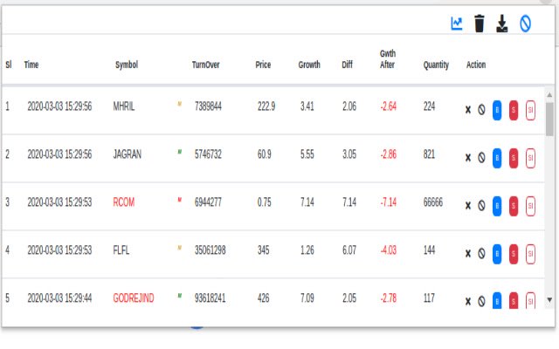Click the Gwth After column header

(388, 59)
